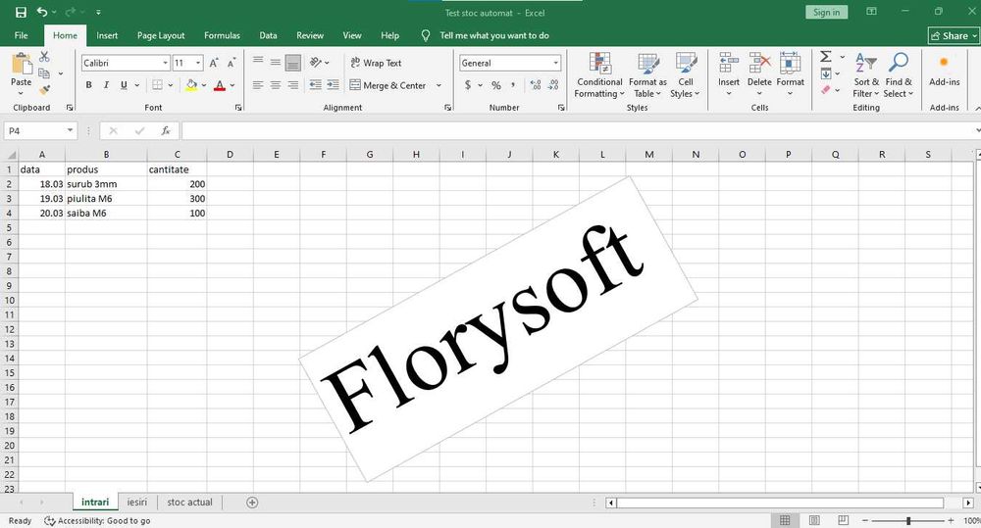Image resolution: width=981 pixels, height=528 pixels.
Task: Click Merge & Center button
Action: [x=387, y=85]
